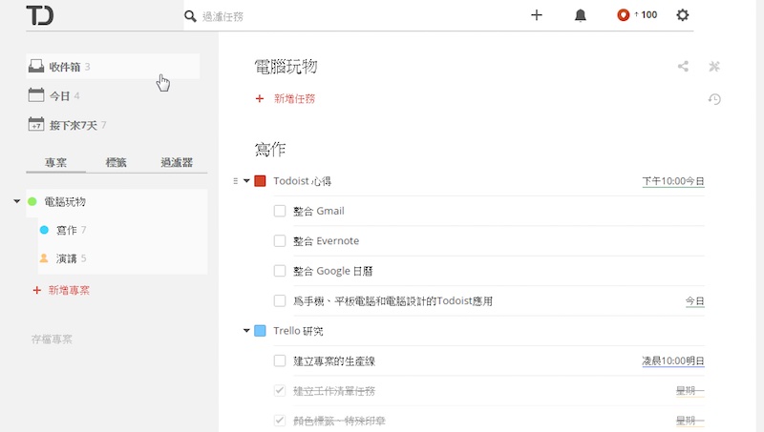
Task: Click 新增任務 to add a task
Action: click(x=294, y=99)
